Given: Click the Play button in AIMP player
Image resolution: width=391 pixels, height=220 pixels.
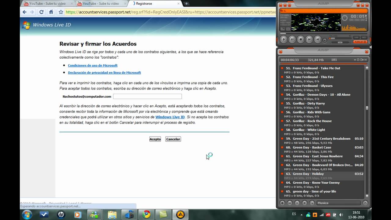Looking at the screenshot, I should tap(283, 39).
